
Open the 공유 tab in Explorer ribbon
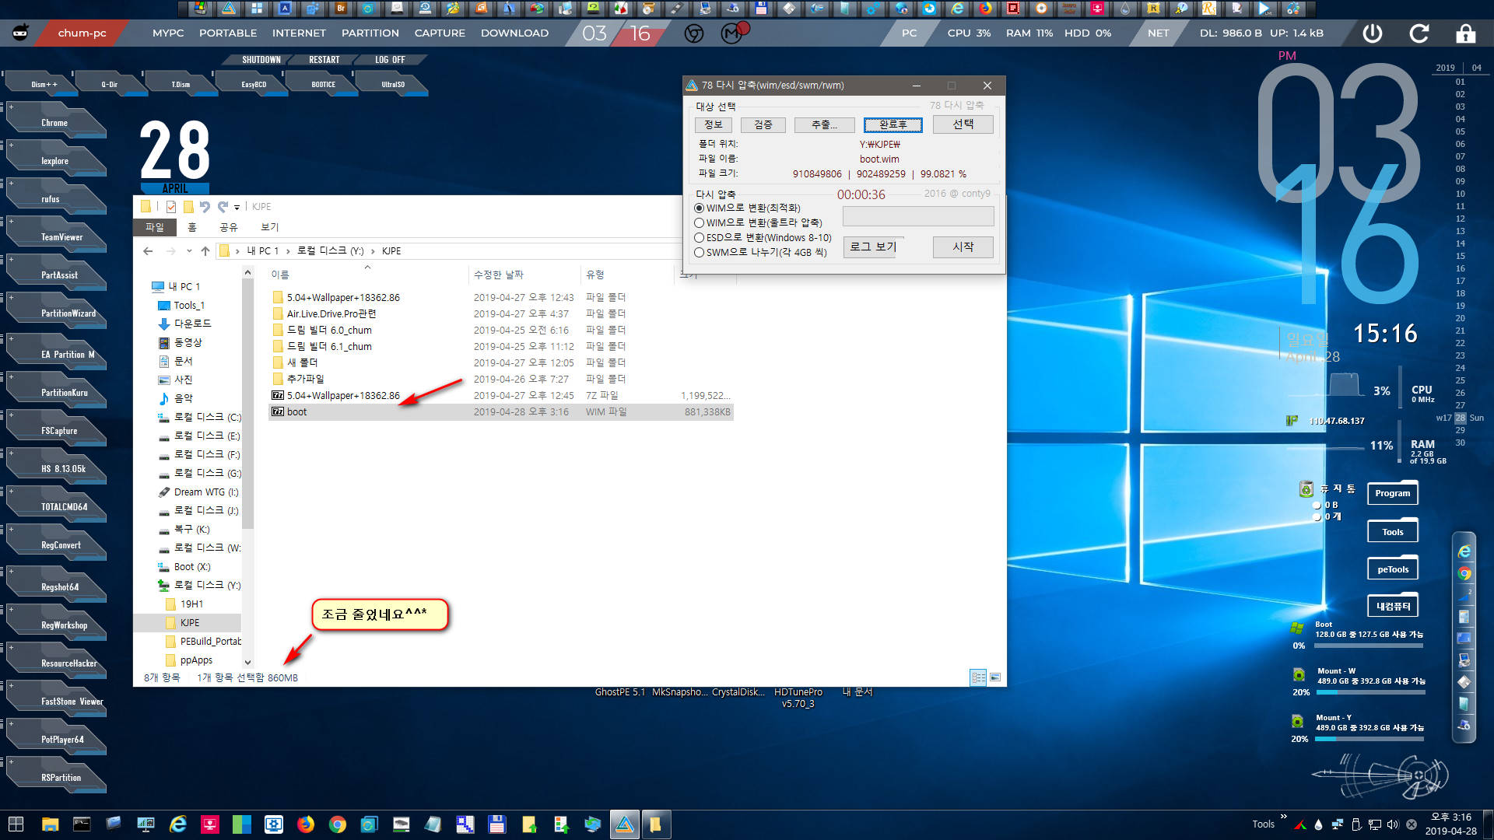point(228,227)
